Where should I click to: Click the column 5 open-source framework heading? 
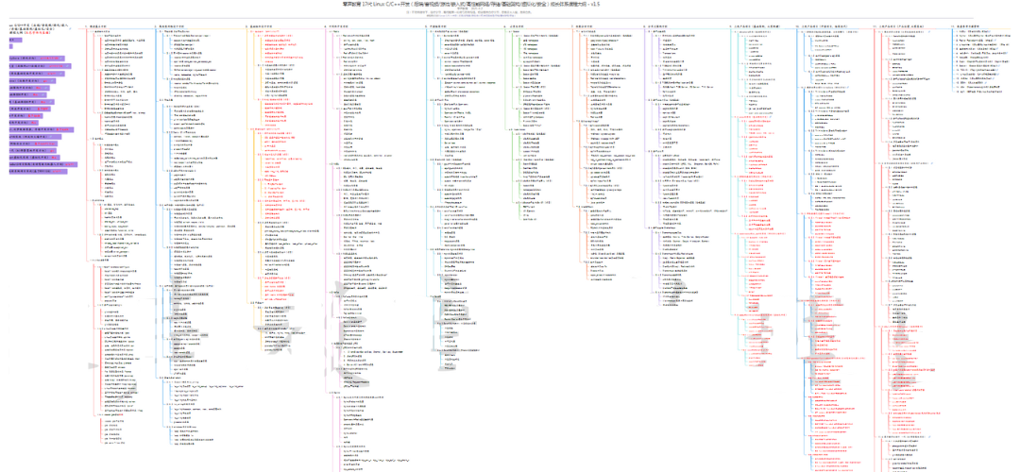coord(436,26)
